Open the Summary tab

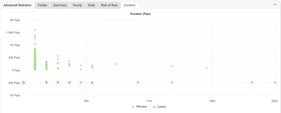coord(60,5)
